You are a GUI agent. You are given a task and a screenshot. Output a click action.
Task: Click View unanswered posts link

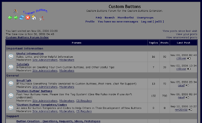[x=182, y=37]
